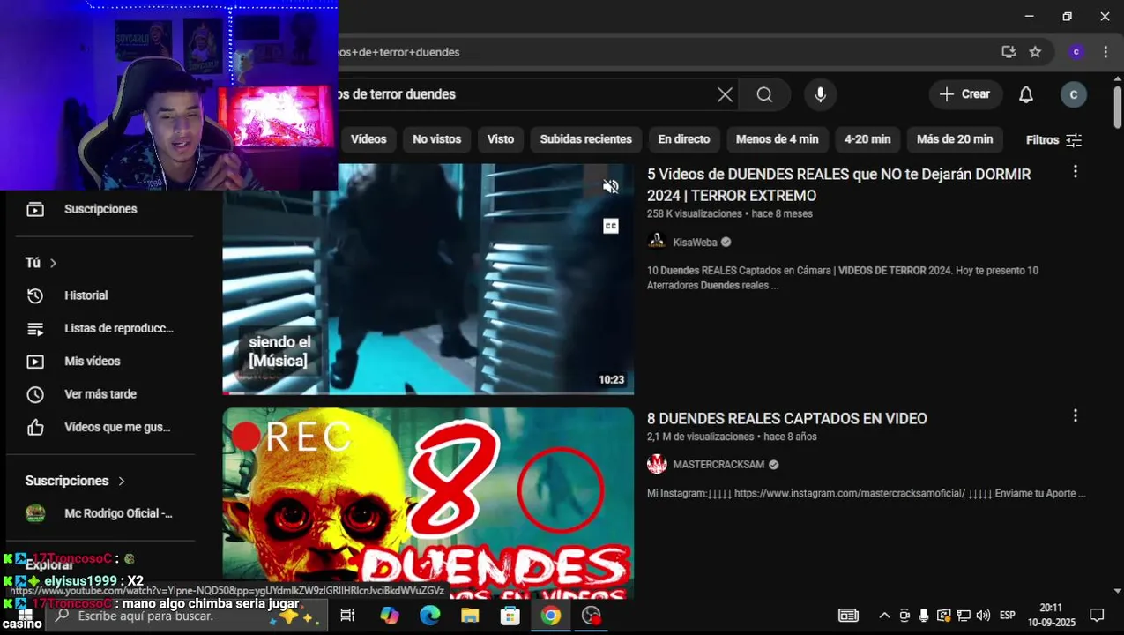The image size is (1124, 635).
Task: Select the 4-20 min filter chip
Action: (867, 139)
